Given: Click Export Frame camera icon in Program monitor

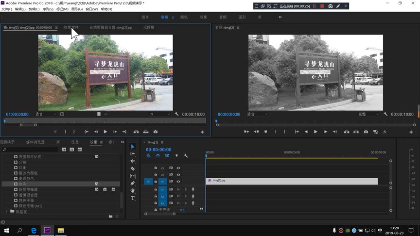Looking at the screenshot, I should [x=365, y=132].
